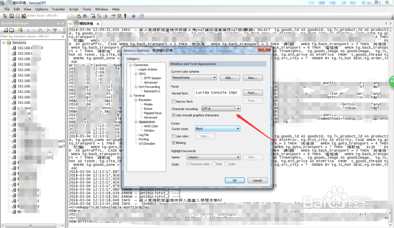Click Cut scissors icon in Session Manager
This screenshot has height=228, width=394.
pyautogui.click(x=28, y=30)
